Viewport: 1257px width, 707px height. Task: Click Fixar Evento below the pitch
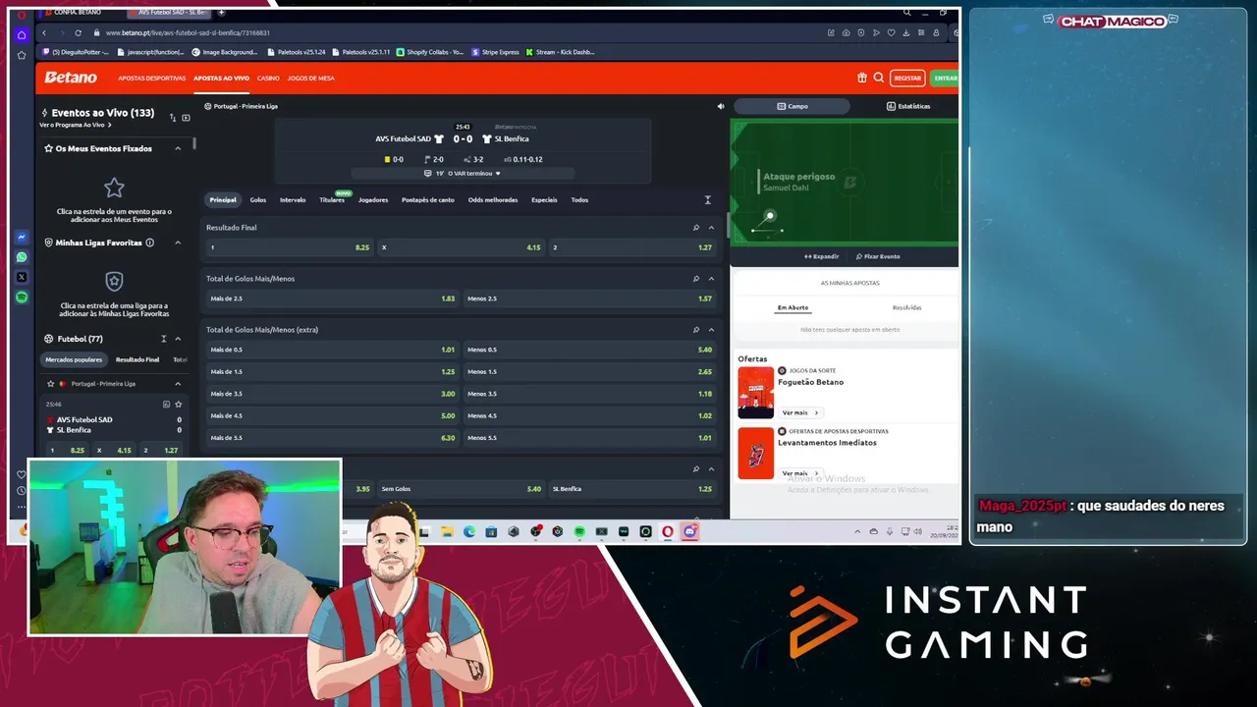click(878, 256)
